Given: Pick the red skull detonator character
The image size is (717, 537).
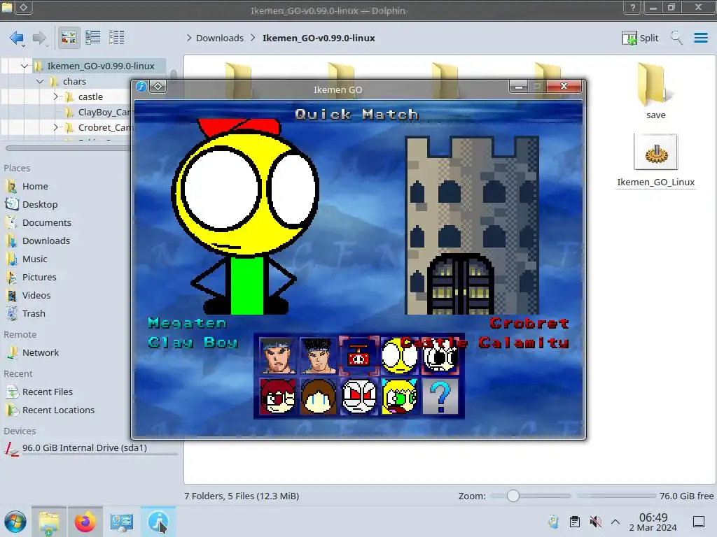Looking at the screenshot, I should point(359,355).
